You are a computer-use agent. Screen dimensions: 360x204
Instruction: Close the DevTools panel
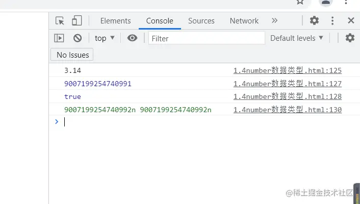351,20
